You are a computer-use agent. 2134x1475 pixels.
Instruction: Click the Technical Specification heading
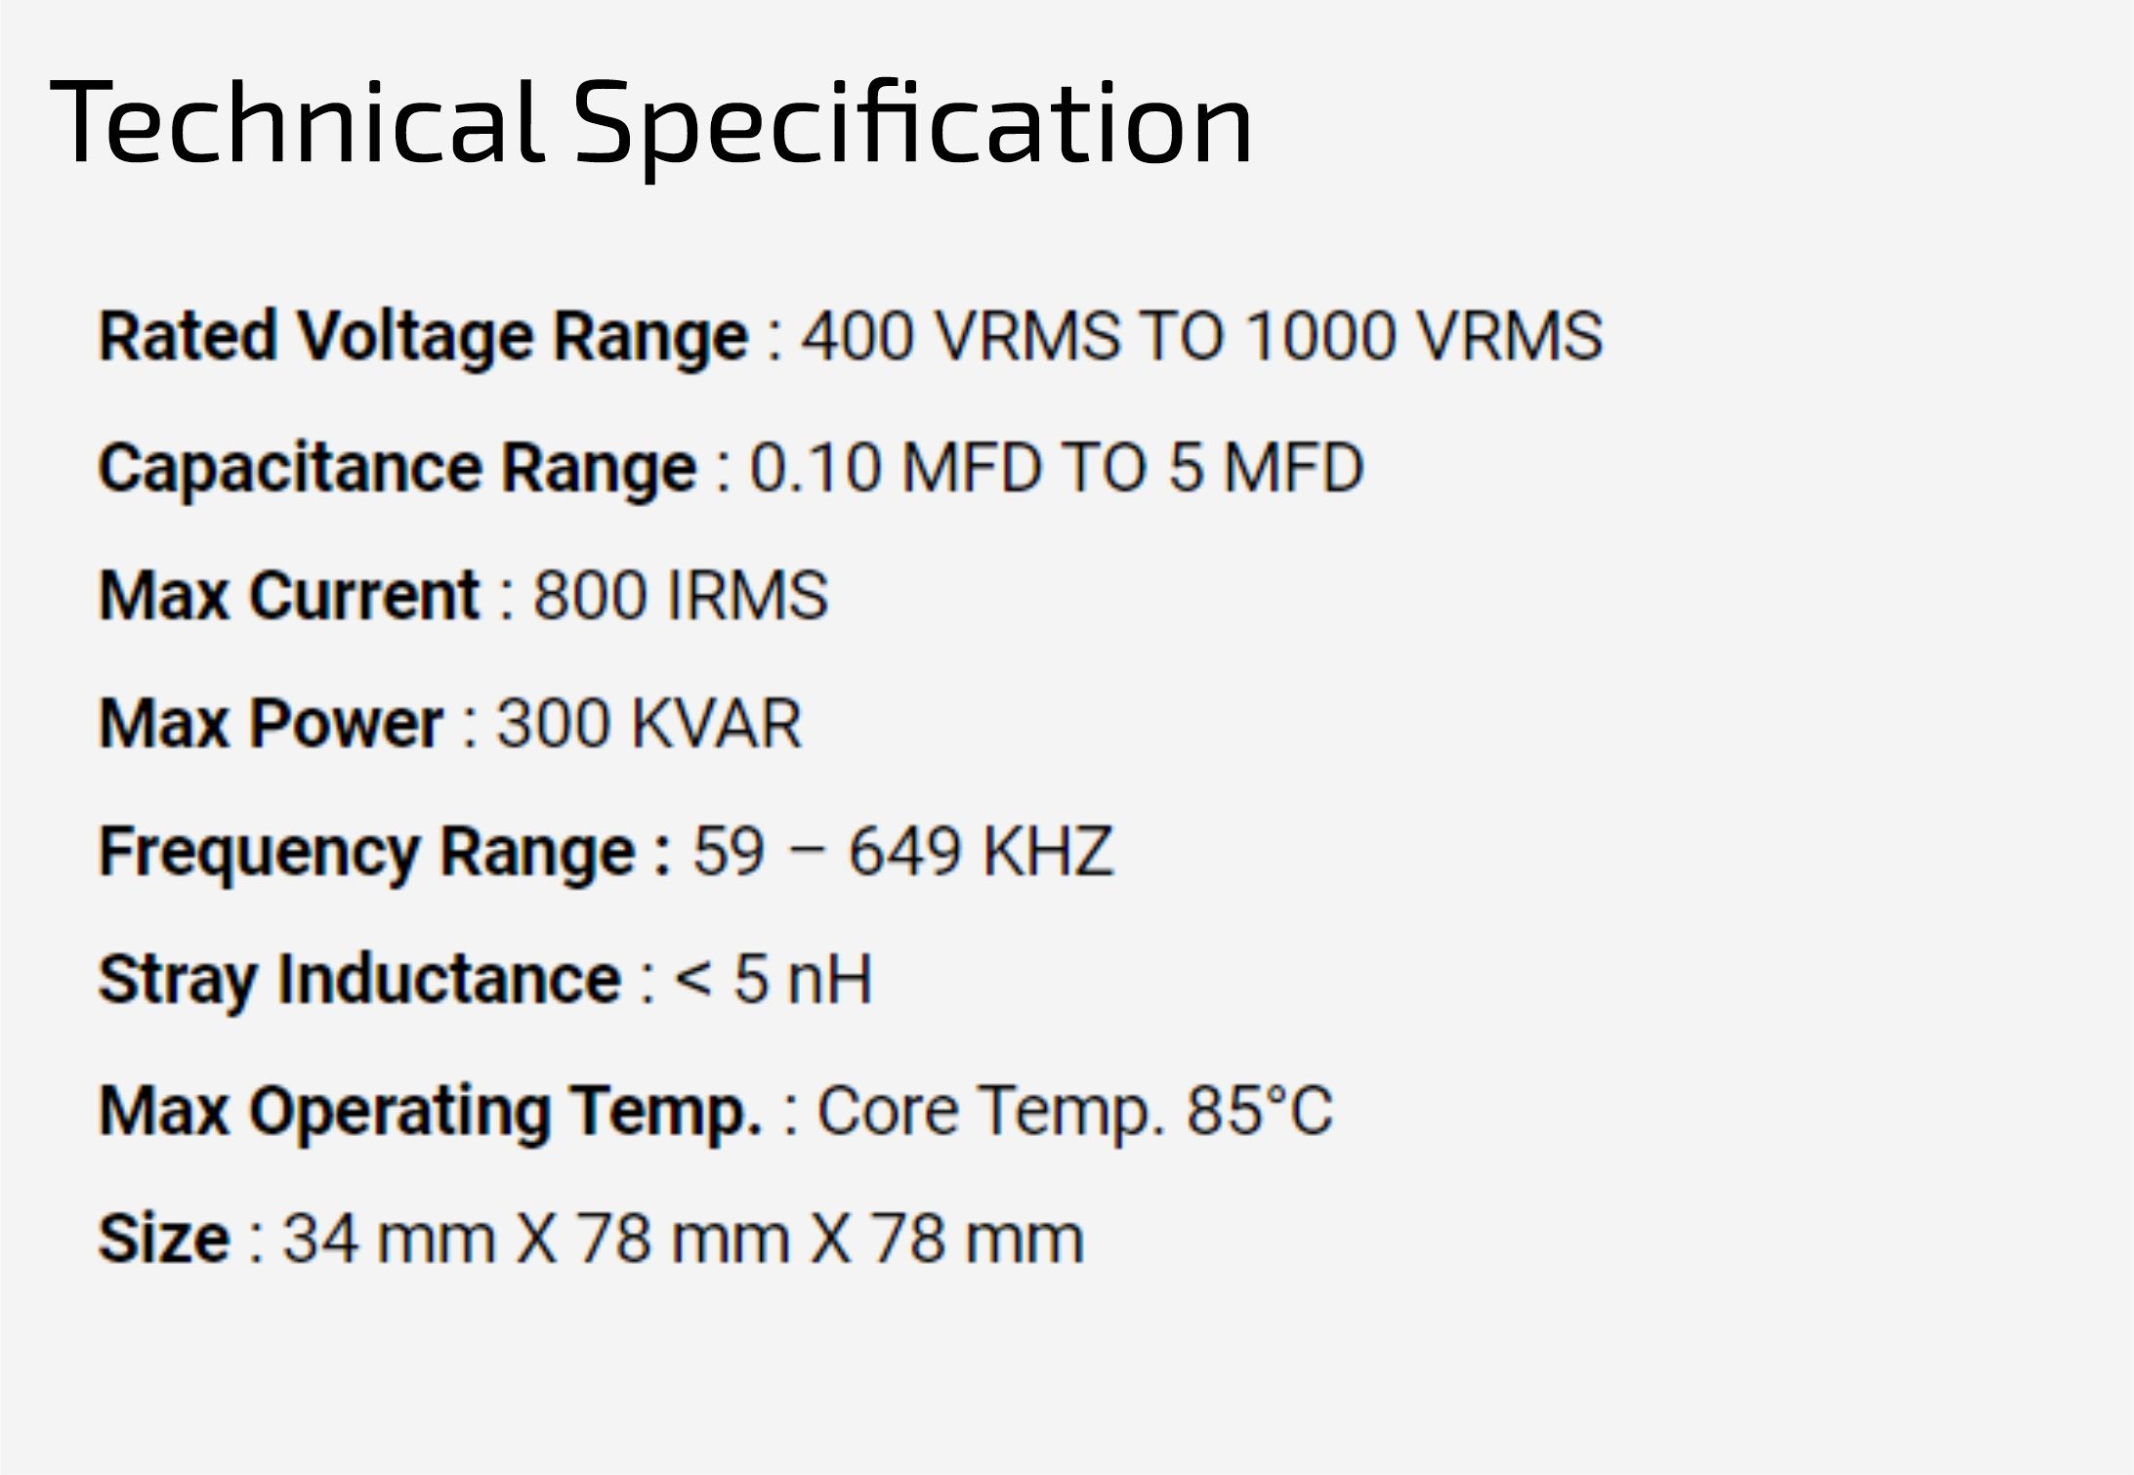tap(651, 124)
